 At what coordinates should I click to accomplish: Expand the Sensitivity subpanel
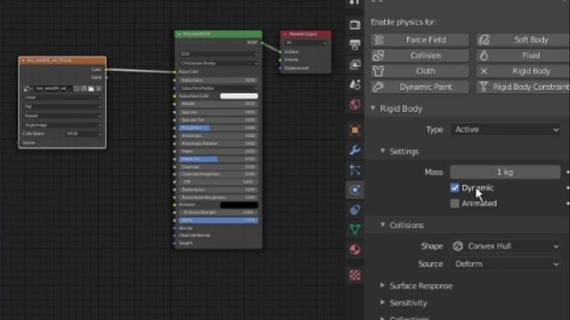pyautogui.click(x=382, y=302)
